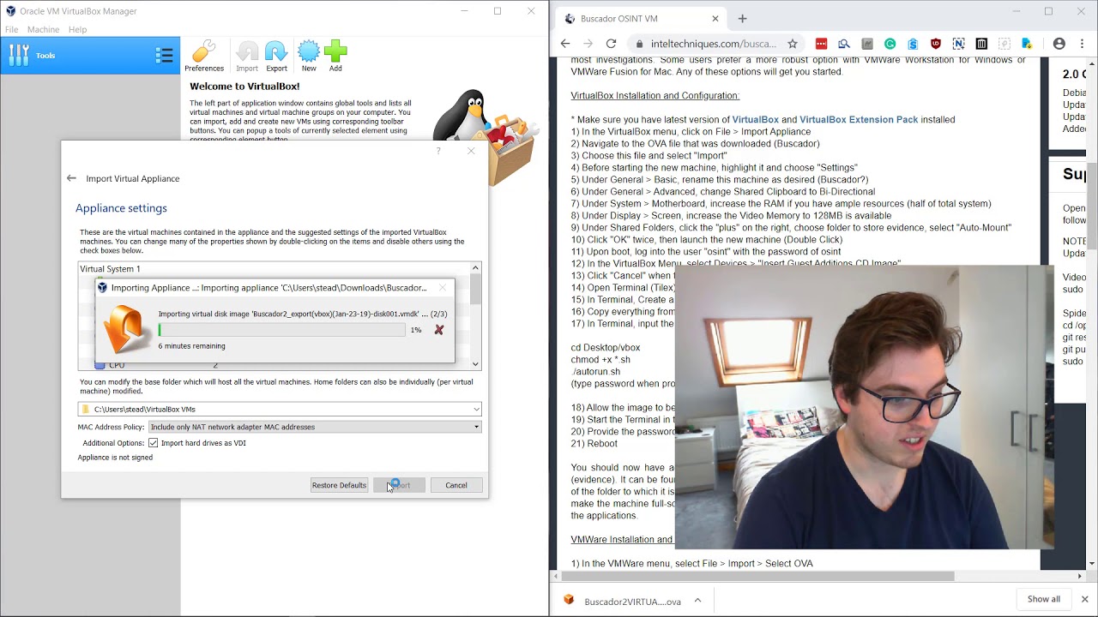The height and width of the screenshot is (617, 1098).
Task: Click Chrome back arrow
Action: [x=565, y=44]
